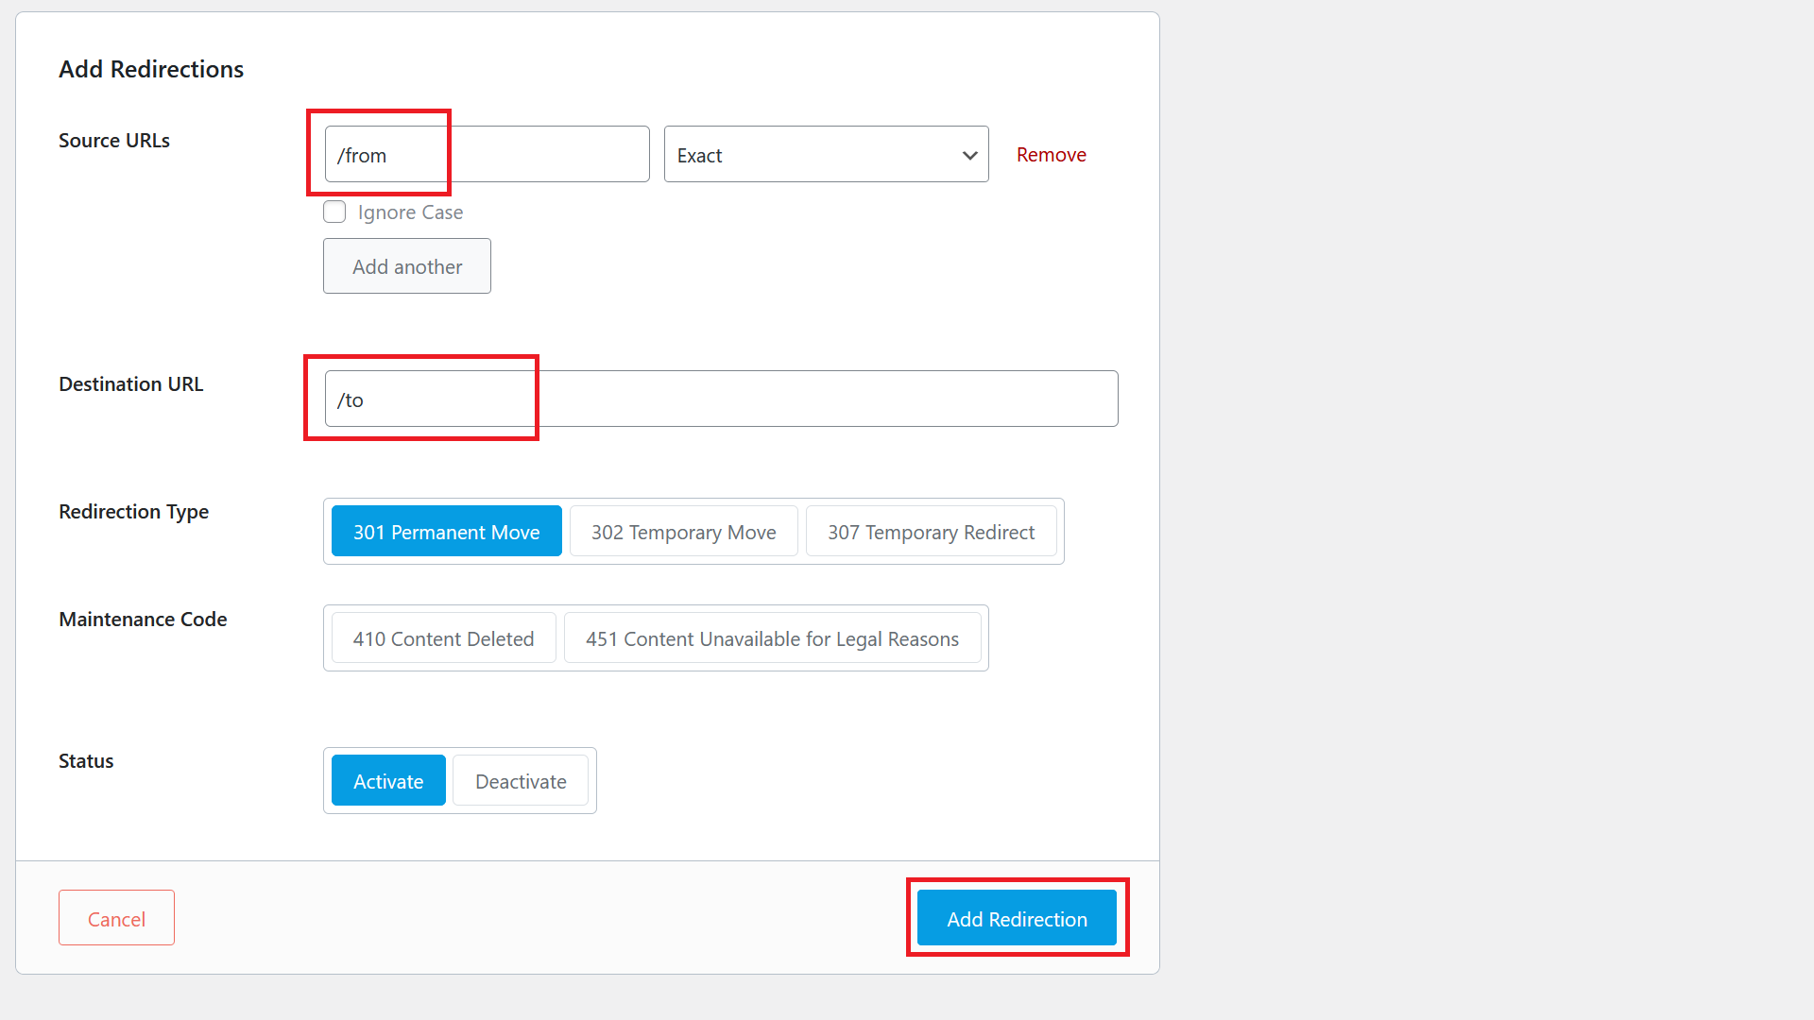Click Add another source URL button
This screenshot has height=1020, width=1814.
(x=406, y=265)
